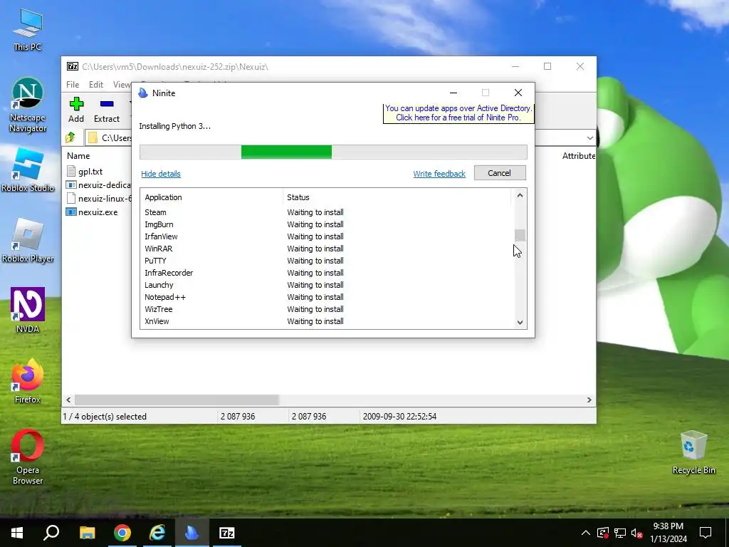Open the Recycle Bin

(x=693, y=452)
